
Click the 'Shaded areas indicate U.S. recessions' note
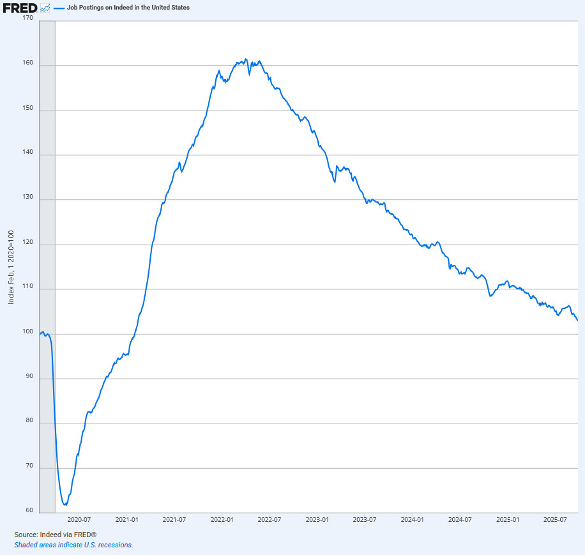(x=73, y=545)
